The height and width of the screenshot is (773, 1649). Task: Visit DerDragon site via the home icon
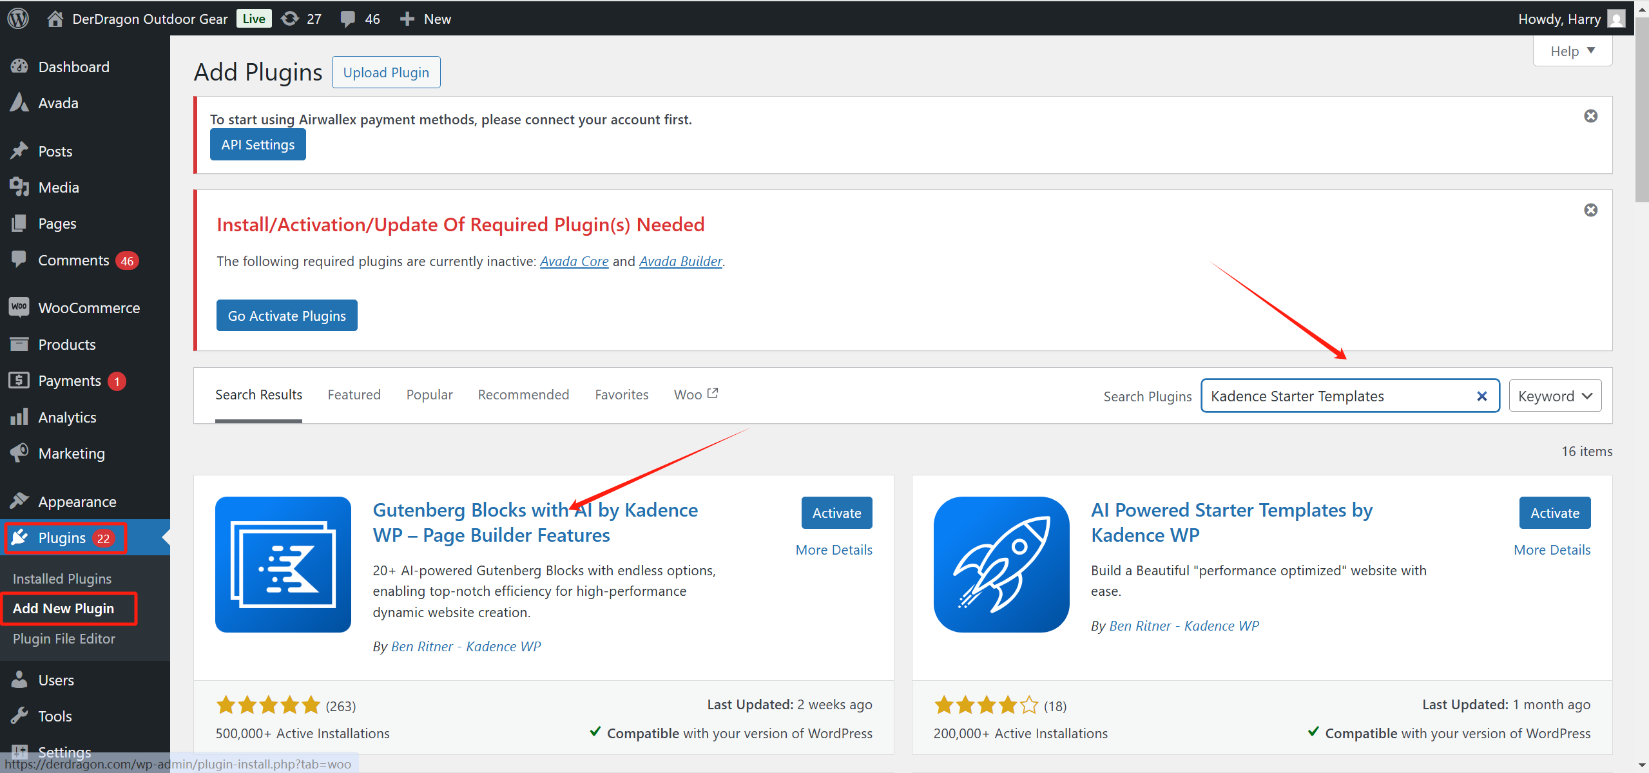click(55, 18)
